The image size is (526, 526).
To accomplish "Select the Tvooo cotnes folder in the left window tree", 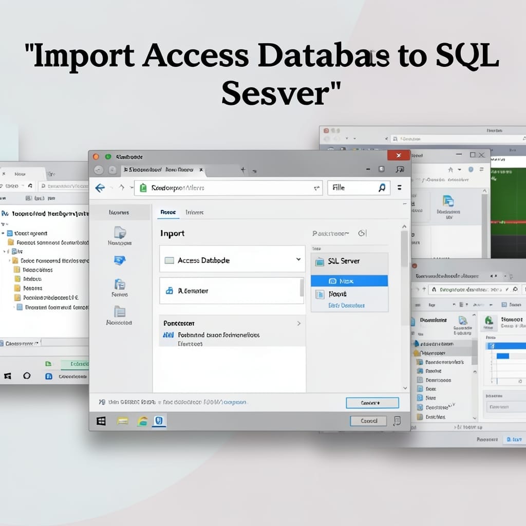I will point(33,270).
